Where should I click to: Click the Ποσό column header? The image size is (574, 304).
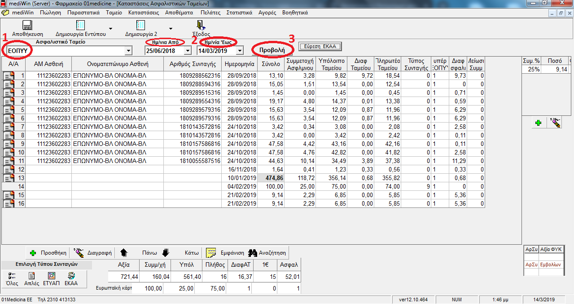(554, 61)
